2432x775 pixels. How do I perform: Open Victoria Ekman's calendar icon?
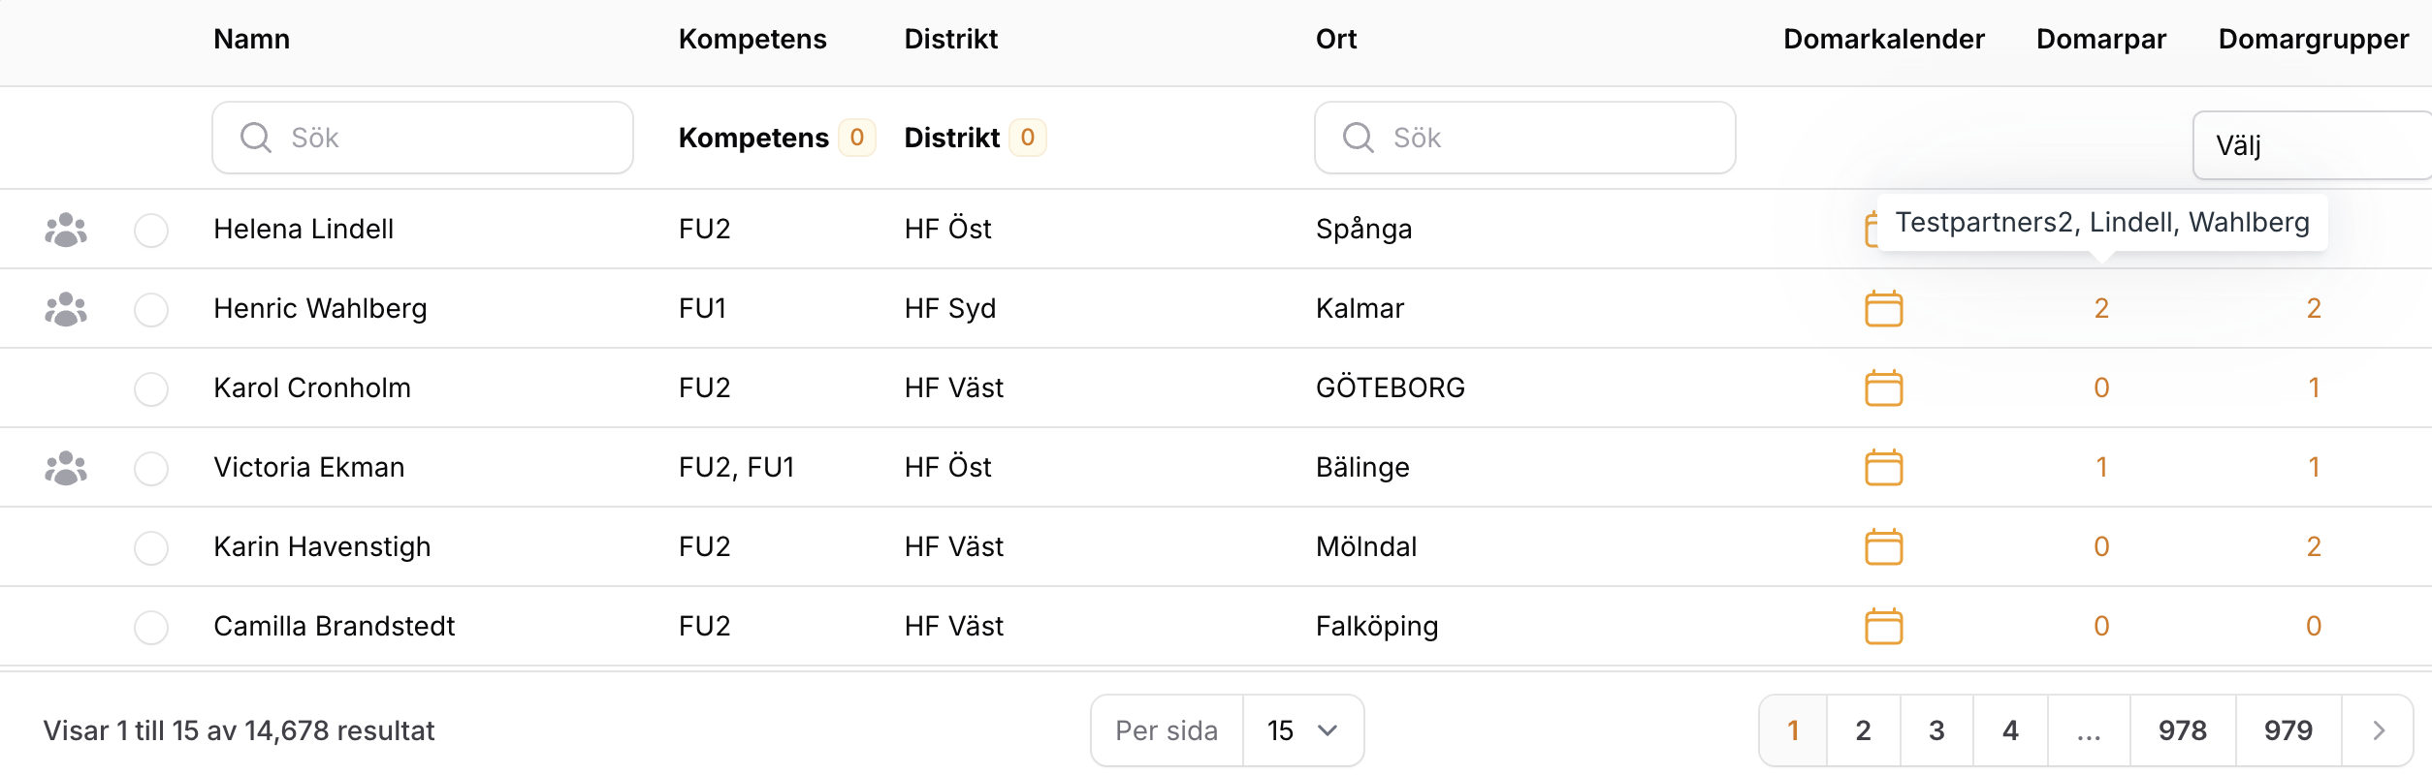[x=1883, y=468]
